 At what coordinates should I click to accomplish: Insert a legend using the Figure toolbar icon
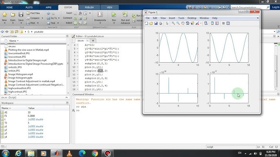[217, 23]
